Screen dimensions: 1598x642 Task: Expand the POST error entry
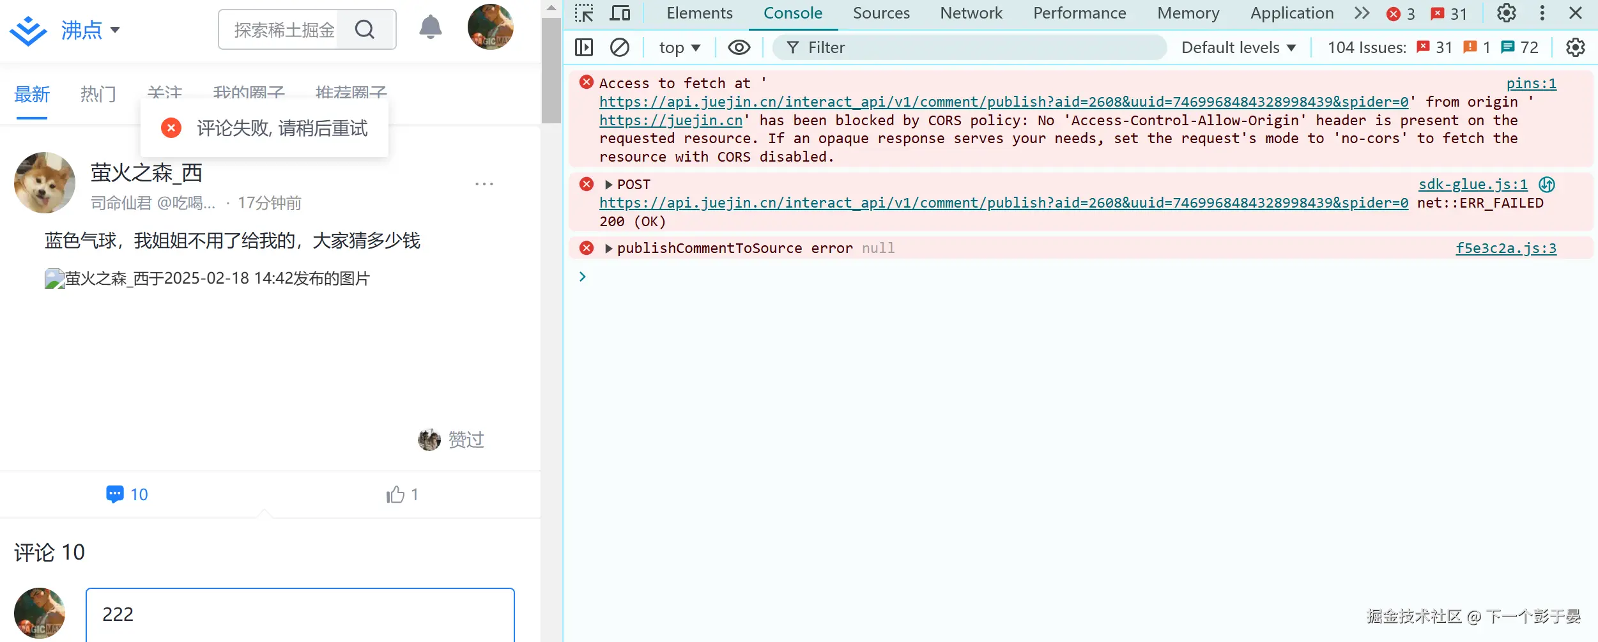[x=608, y=185]
